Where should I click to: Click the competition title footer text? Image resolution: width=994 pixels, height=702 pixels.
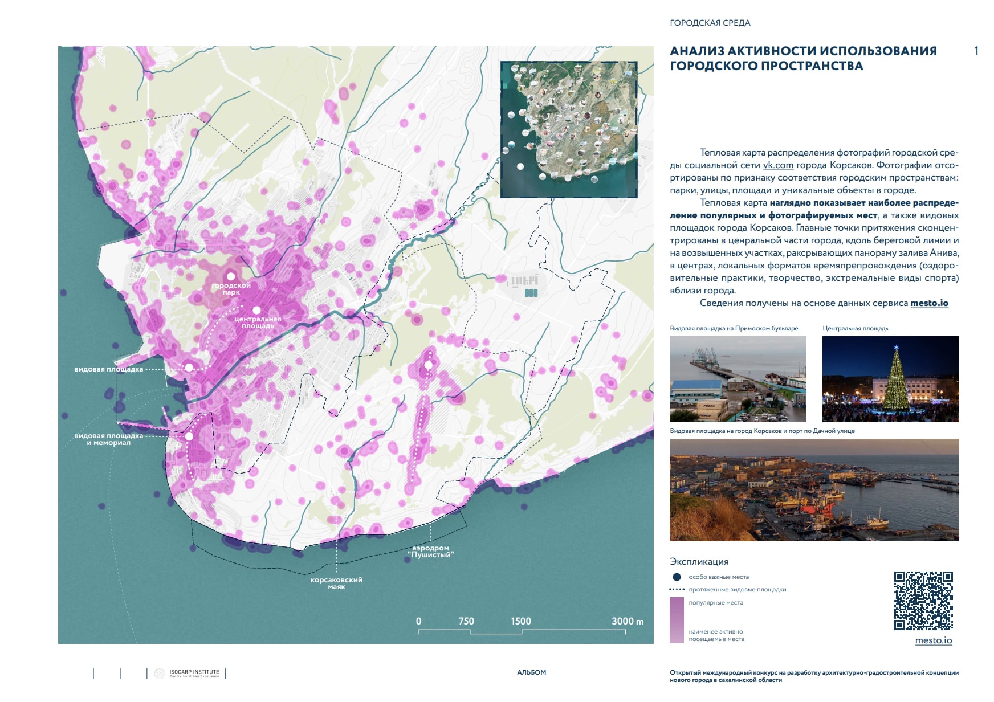pos(814,676)
